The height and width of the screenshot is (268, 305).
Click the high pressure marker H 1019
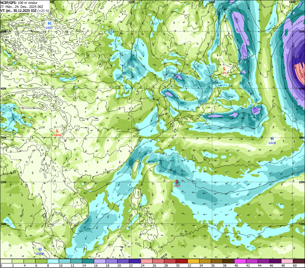[272, 141]
